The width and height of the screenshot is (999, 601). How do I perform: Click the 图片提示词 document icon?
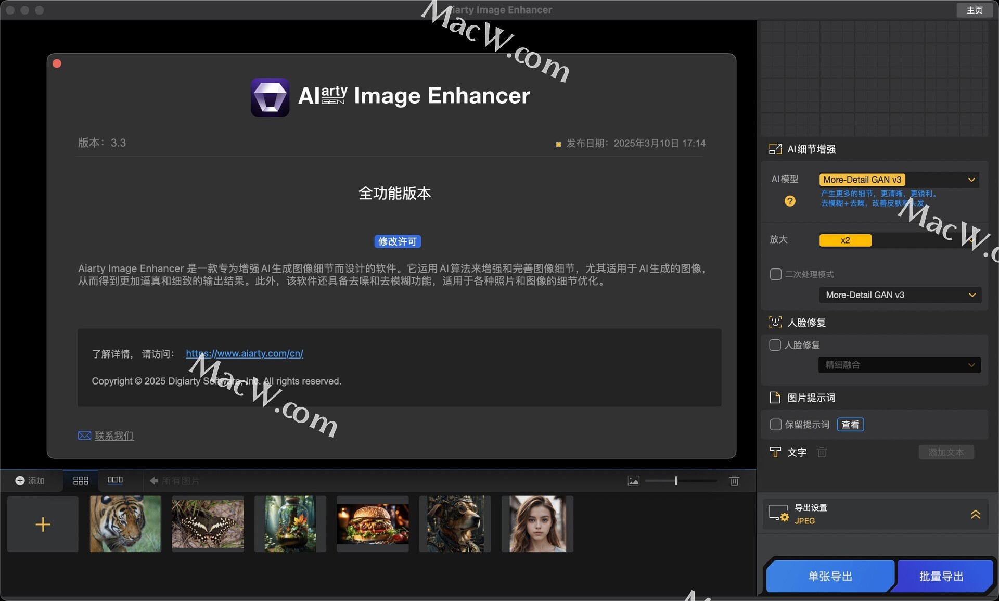coord(775,398)
